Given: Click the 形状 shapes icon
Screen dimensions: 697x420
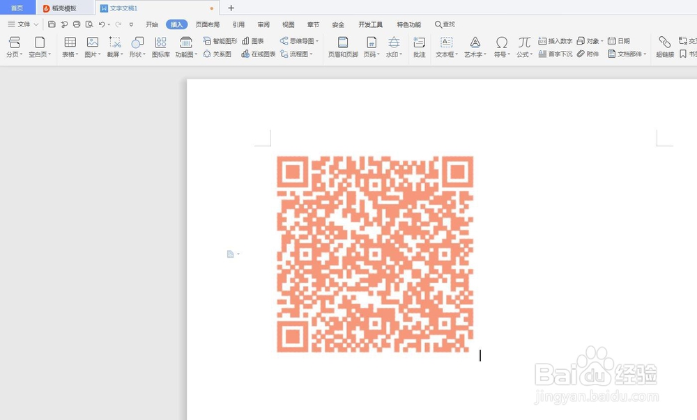Looking at the screenshot, I should 137,42.
